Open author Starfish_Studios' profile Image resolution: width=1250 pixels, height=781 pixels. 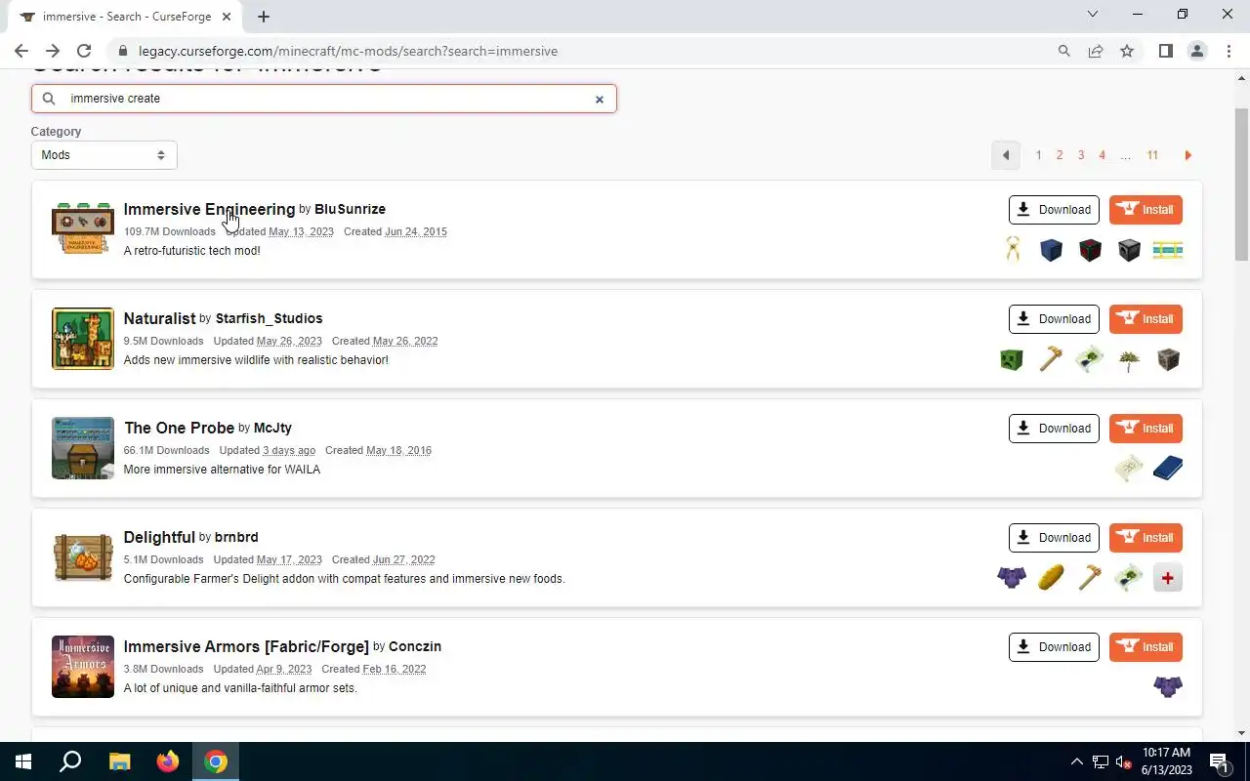(269, 318)
